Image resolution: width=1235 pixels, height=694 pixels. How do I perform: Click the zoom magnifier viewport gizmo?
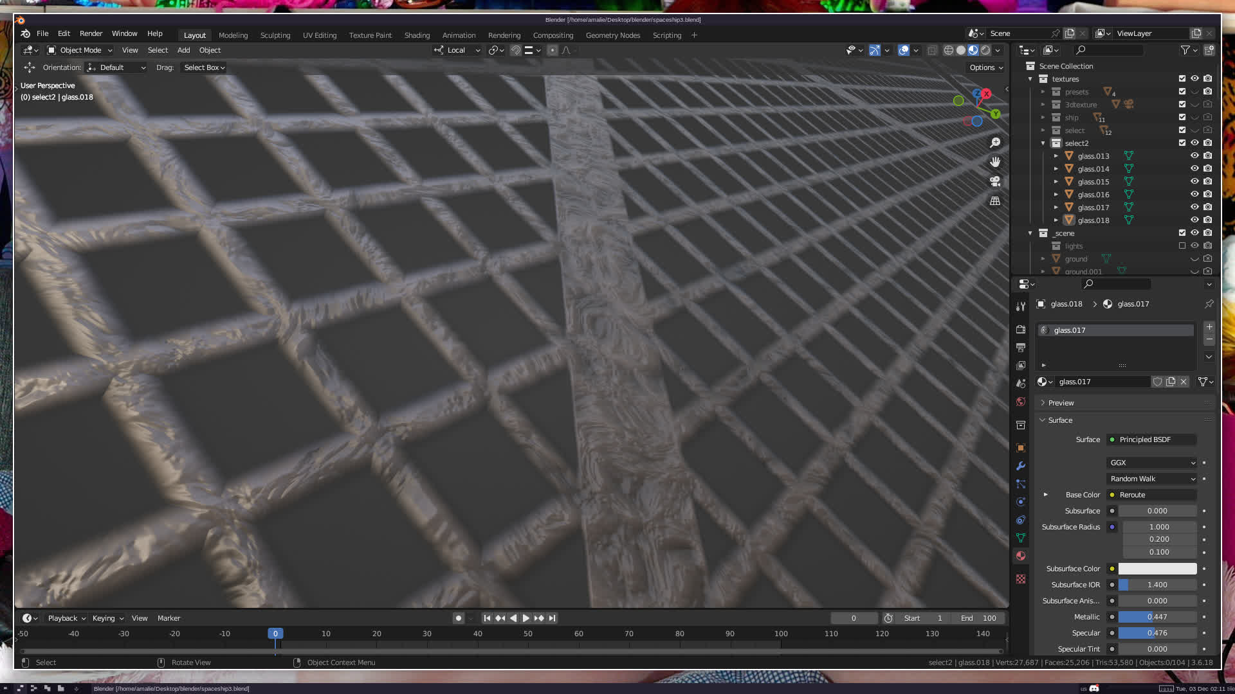995,143
